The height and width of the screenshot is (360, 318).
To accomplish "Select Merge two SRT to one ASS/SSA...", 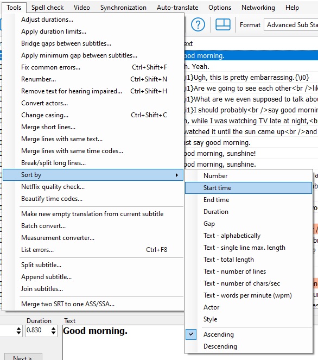I will (x=93, y=304).
